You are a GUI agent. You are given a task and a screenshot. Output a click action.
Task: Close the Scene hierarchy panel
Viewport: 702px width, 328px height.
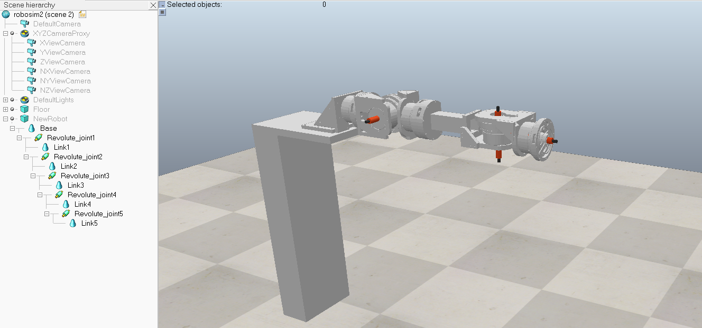[x=153, y=5]
